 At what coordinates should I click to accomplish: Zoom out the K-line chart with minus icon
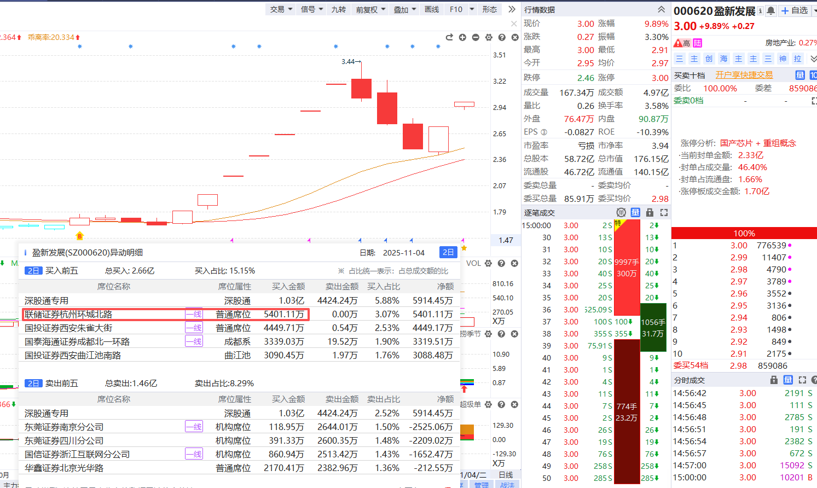(476, 37)
